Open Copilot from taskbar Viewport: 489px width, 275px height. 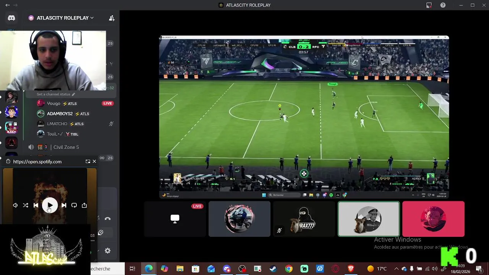coord(164,269)
